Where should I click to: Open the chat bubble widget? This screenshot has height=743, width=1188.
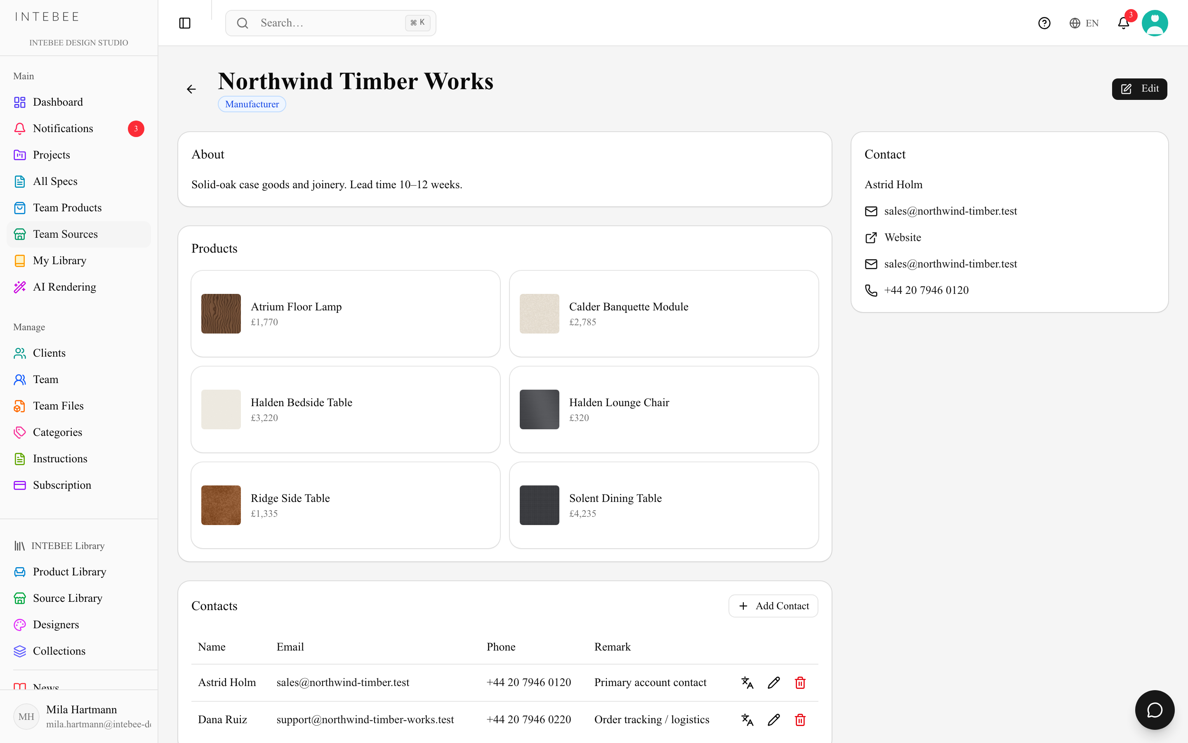click(1155, 710)
